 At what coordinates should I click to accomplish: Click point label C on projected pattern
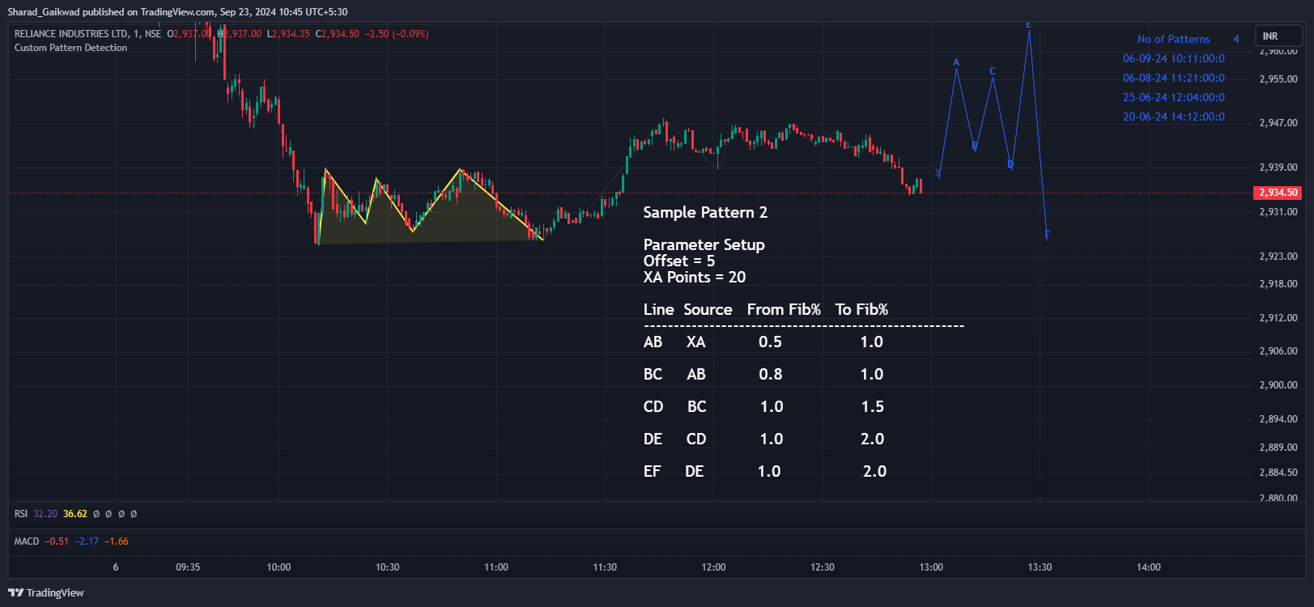(993, 71)
